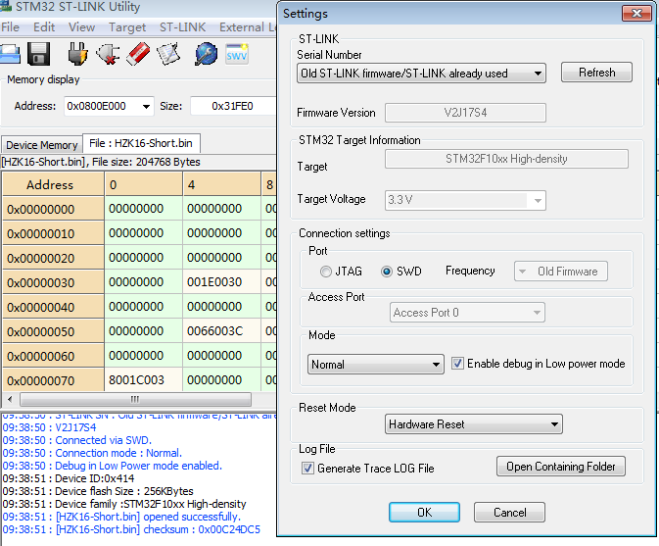
Task: Select address row 0x00000030
Action: coord(53,282)
